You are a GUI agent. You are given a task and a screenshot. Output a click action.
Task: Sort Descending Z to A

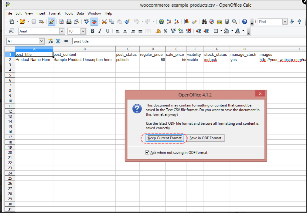click(x=176, y=22)
